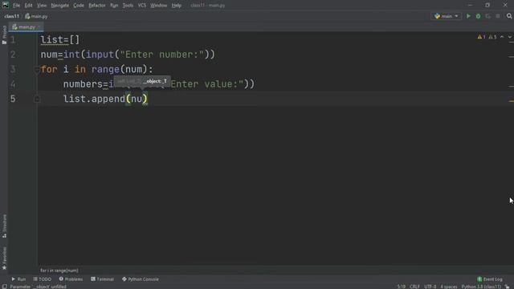Open Python 3.8 interpreter selector
The image size is (514, 289).
481,287
